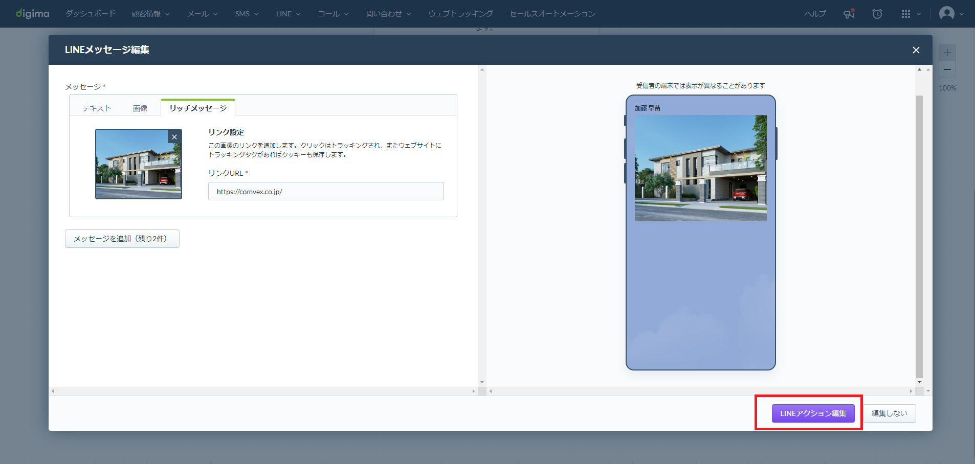Click the house image in phone preview
975x464 pixels.
701,168
